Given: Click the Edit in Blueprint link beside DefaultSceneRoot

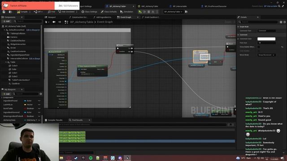Looking at the screenshot, I should 33,30.
